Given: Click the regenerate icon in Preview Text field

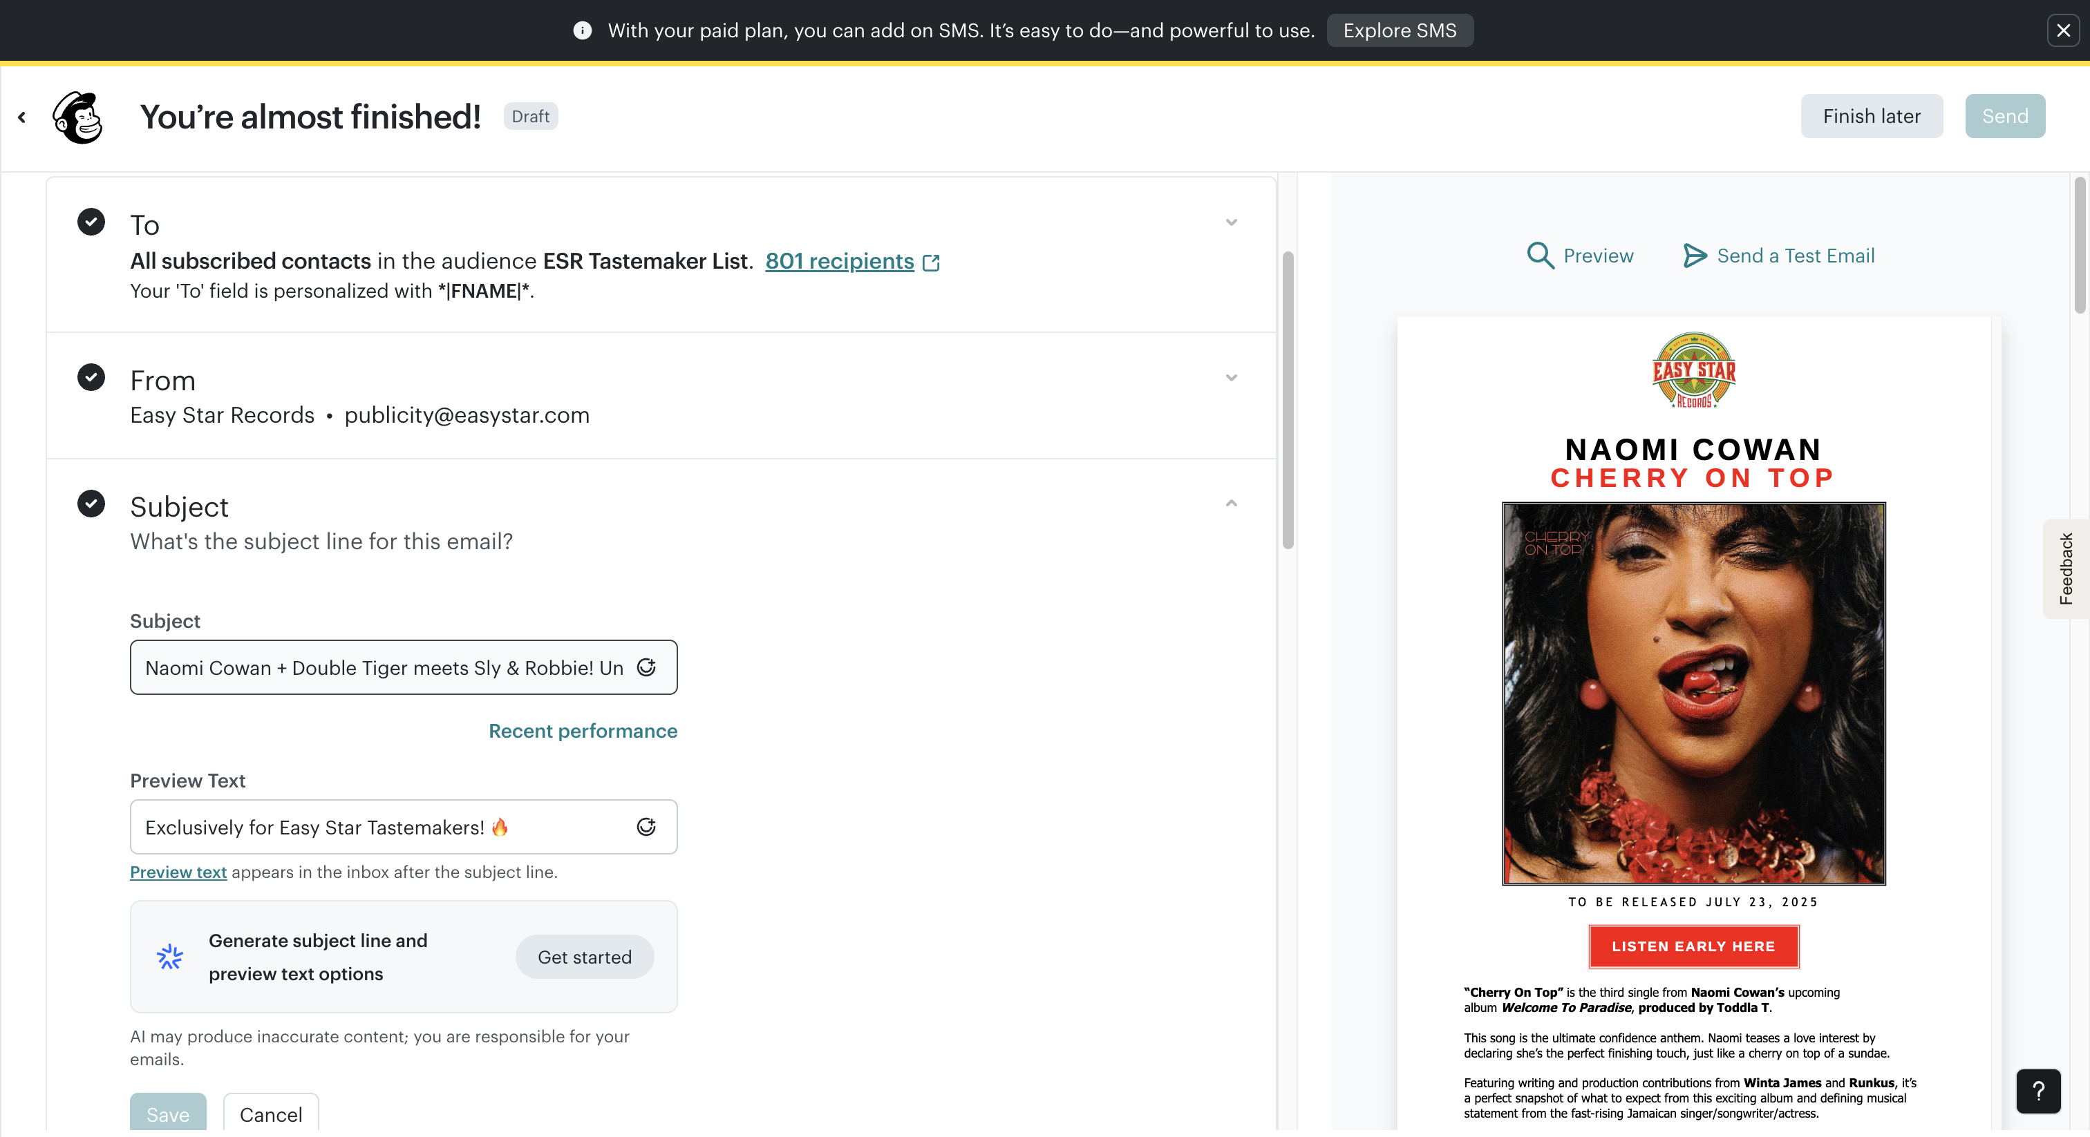Looking at the screenshot, I should coord(646,828).
